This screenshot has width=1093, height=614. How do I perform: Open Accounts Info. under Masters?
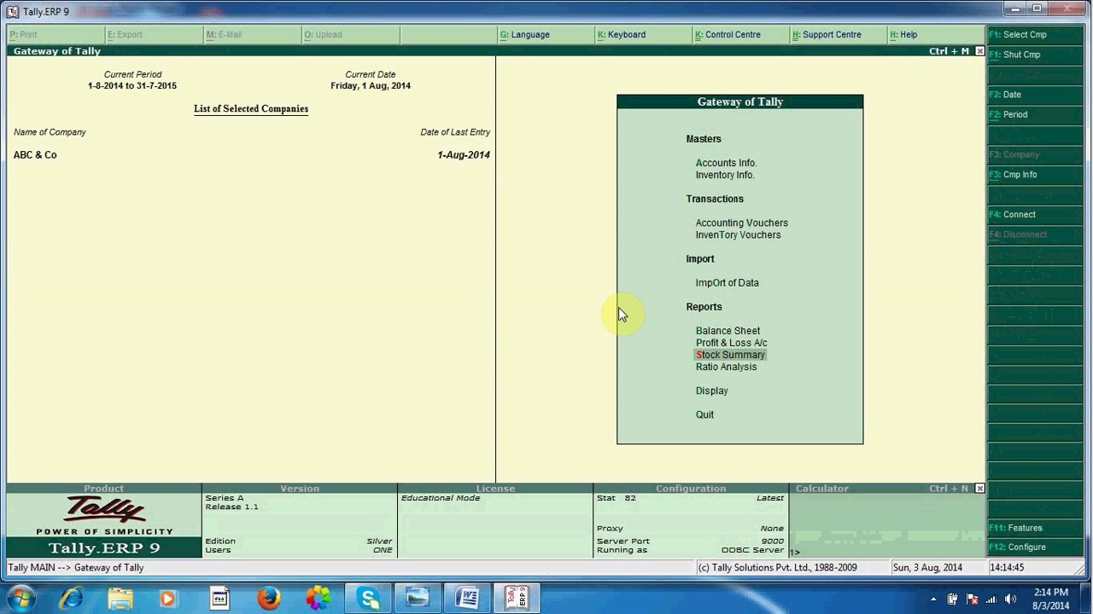[x=726, y=163]
